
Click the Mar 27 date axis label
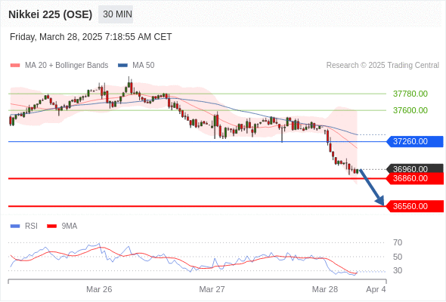[212, 289]
